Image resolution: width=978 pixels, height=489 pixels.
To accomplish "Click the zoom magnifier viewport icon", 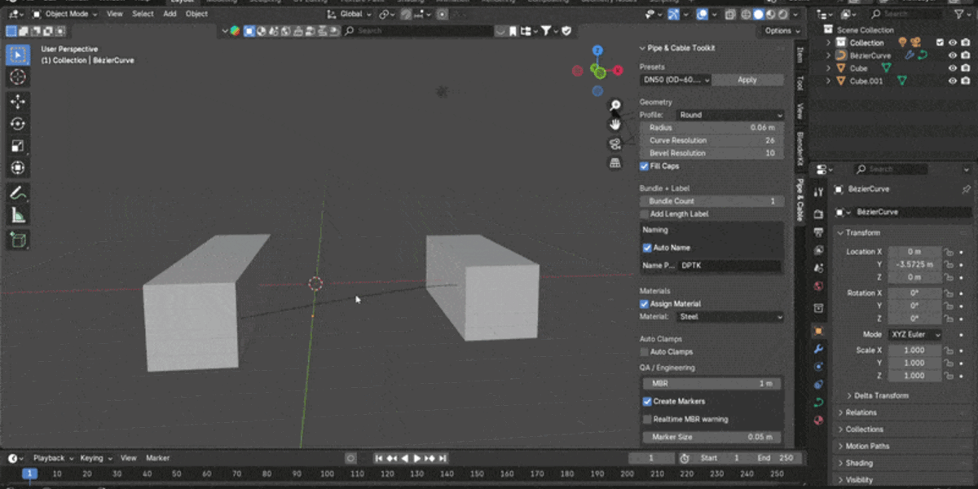I will point(615,105).
